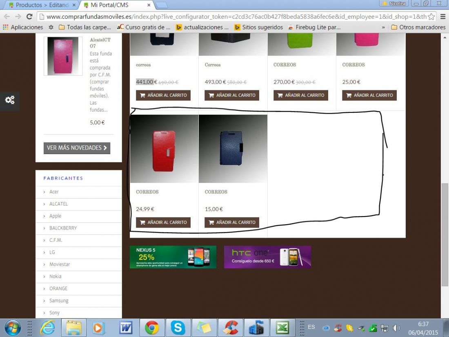Bookmark this page with the star icon

[431, 17]
